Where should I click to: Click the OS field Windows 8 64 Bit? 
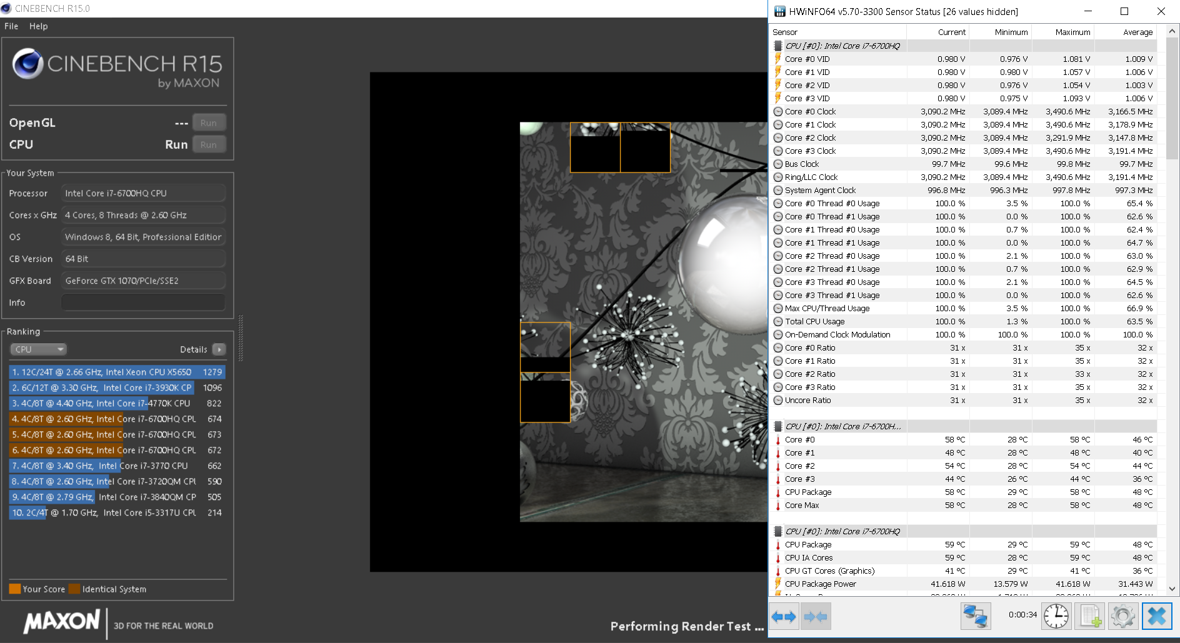(143, 237)
